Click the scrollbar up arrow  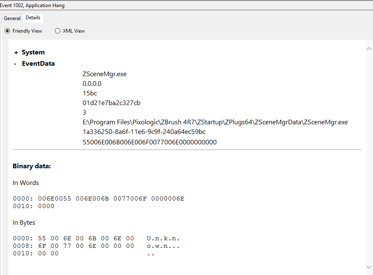coord(369,49)
